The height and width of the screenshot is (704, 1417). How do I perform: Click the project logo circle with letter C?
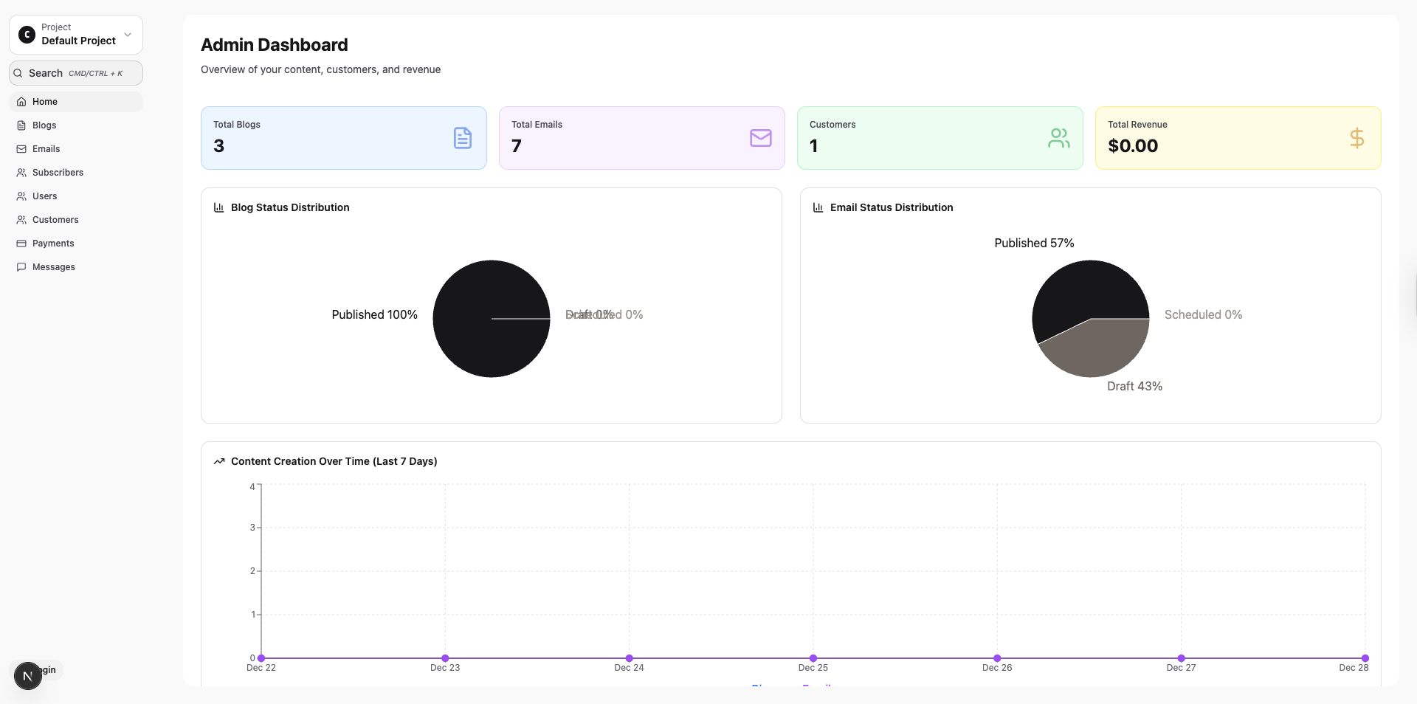(27, 35)
